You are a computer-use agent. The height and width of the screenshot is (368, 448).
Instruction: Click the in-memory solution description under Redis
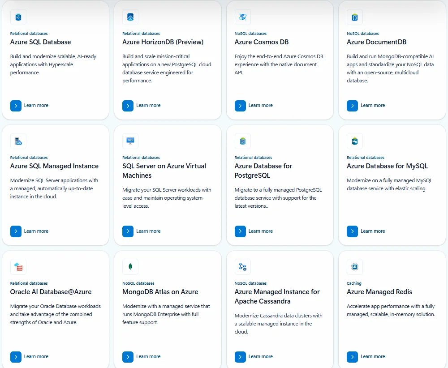tap(391, 310)
